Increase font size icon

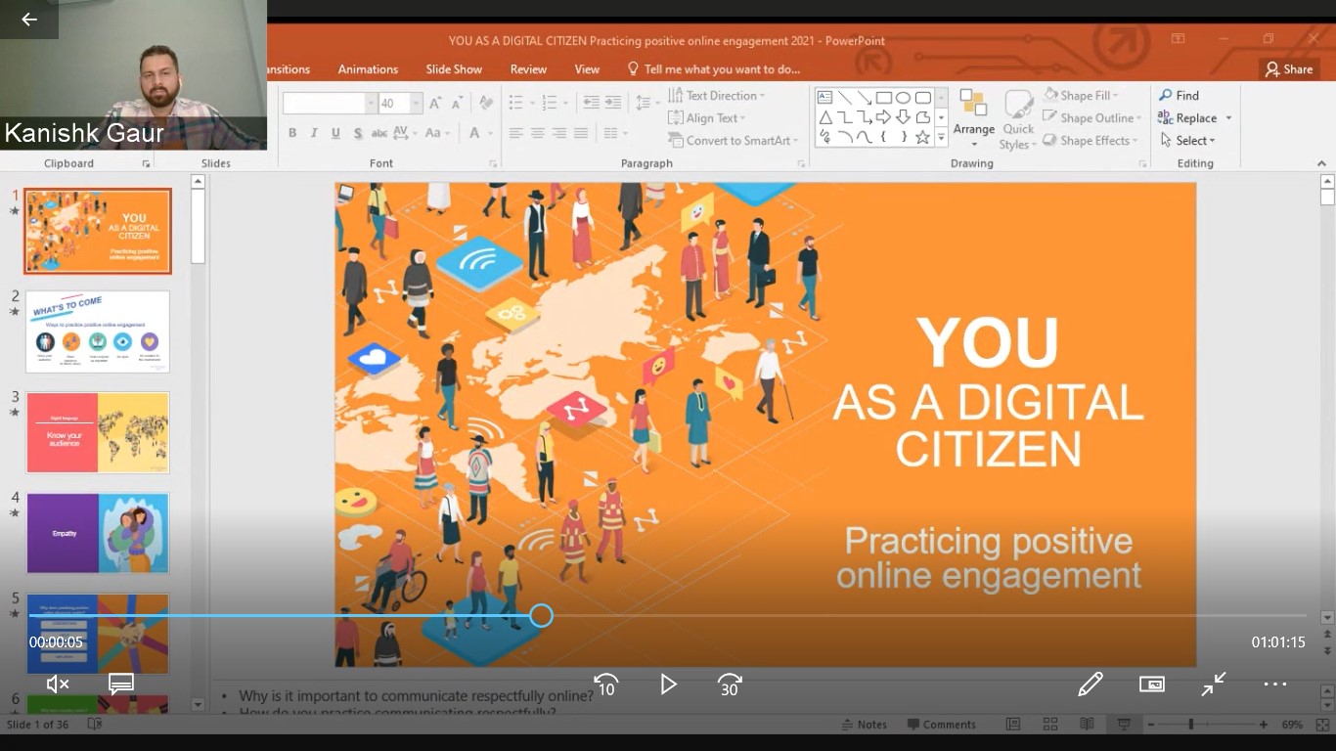(x=435, y=104)
